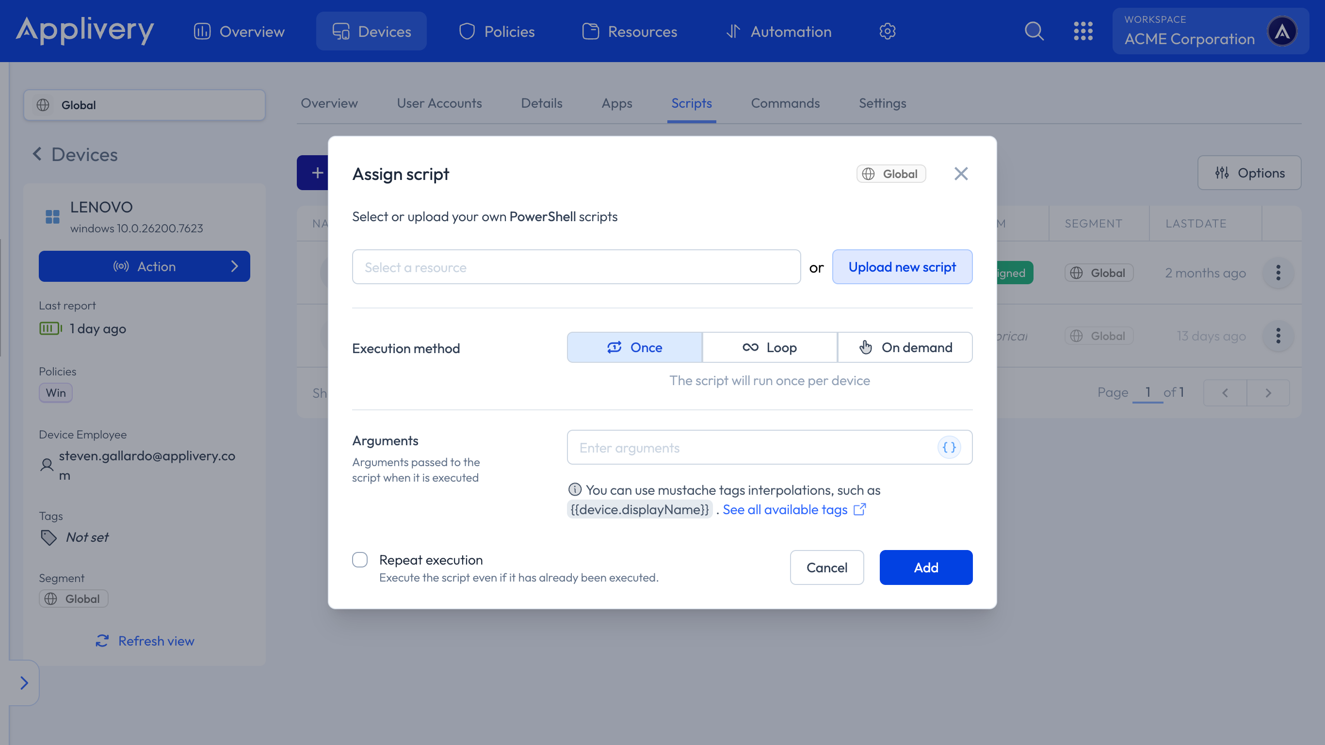Expand the collapsed sidebar chevron

point(24,683)
